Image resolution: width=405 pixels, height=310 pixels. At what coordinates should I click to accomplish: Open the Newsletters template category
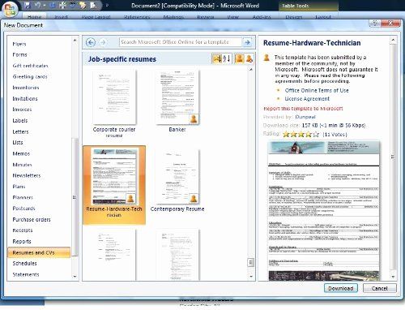27,175
